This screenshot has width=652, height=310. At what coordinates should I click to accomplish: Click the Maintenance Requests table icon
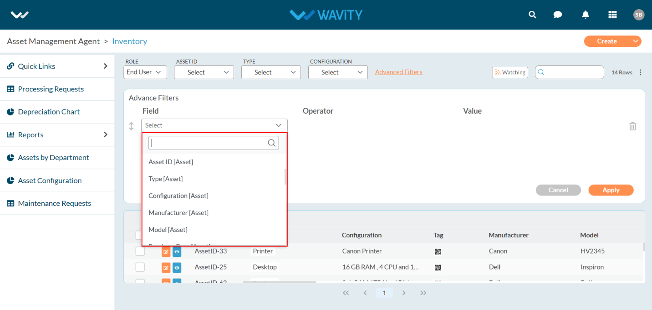tap(10, 203)
